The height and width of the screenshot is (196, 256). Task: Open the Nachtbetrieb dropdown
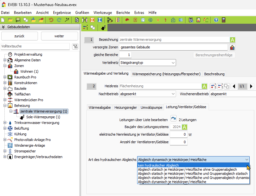pyautogui.click(x=148, y=94)
